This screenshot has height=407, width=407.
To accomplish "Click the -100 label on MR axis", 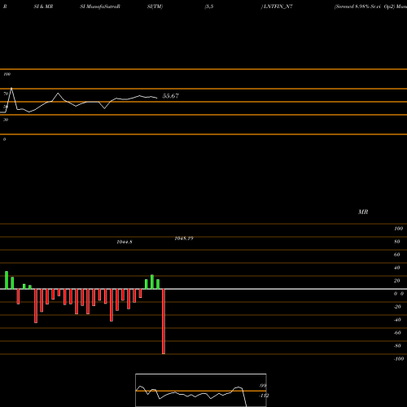I will pyautogui.click(x=399, y=359).
